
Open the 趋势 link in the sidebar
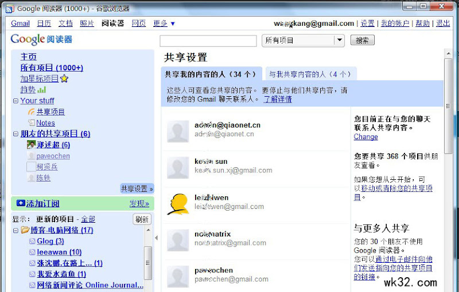coord(28,90)
